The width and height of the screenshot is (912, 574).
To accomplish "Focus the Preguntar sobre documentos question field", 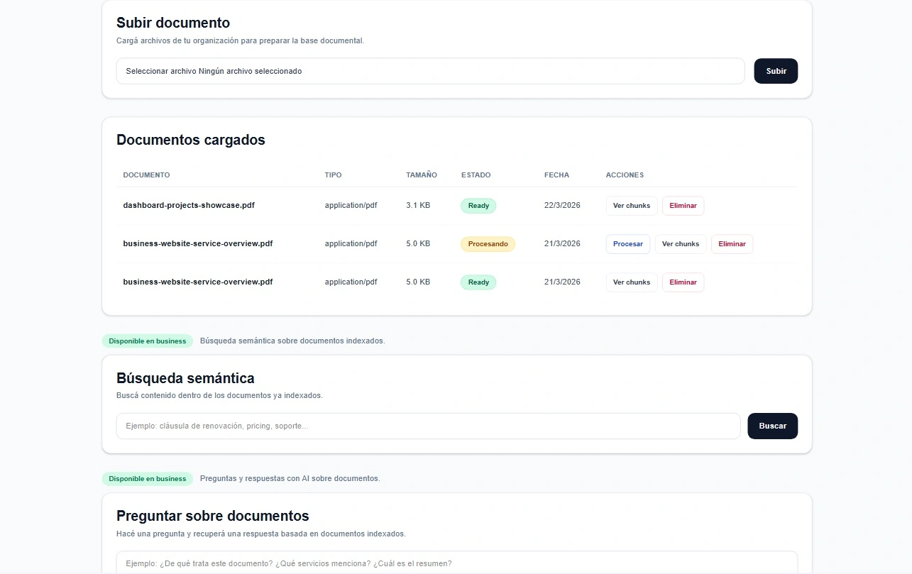I will 456,563.
